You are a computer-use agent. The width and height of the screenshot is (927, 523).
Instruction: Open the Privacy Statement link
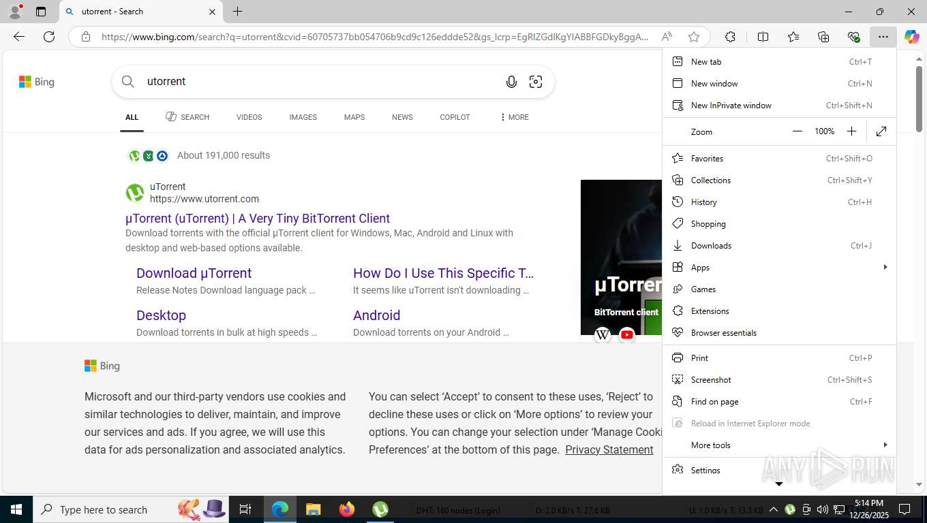click(609, 449)
